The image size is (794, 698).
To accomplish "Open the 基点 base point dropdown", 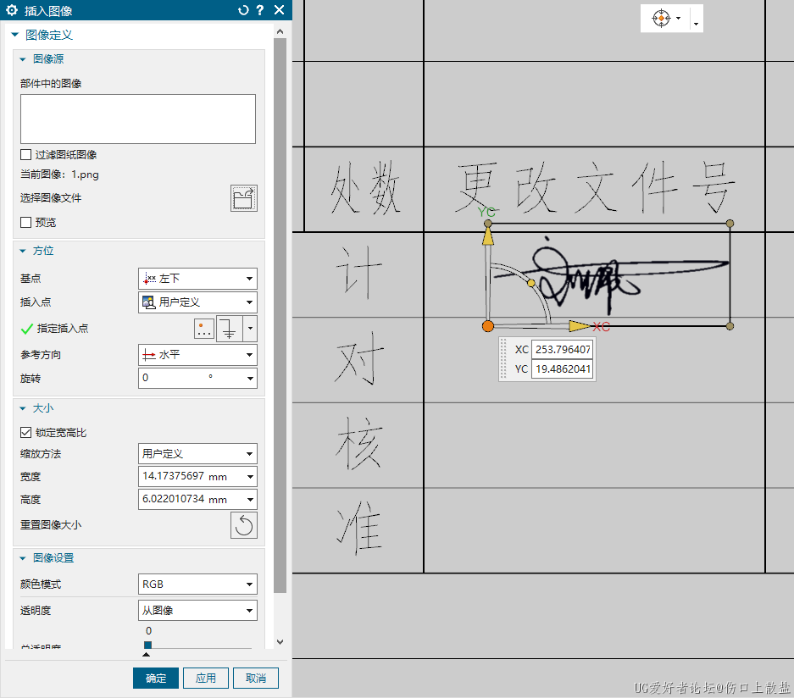I will 197,279.
